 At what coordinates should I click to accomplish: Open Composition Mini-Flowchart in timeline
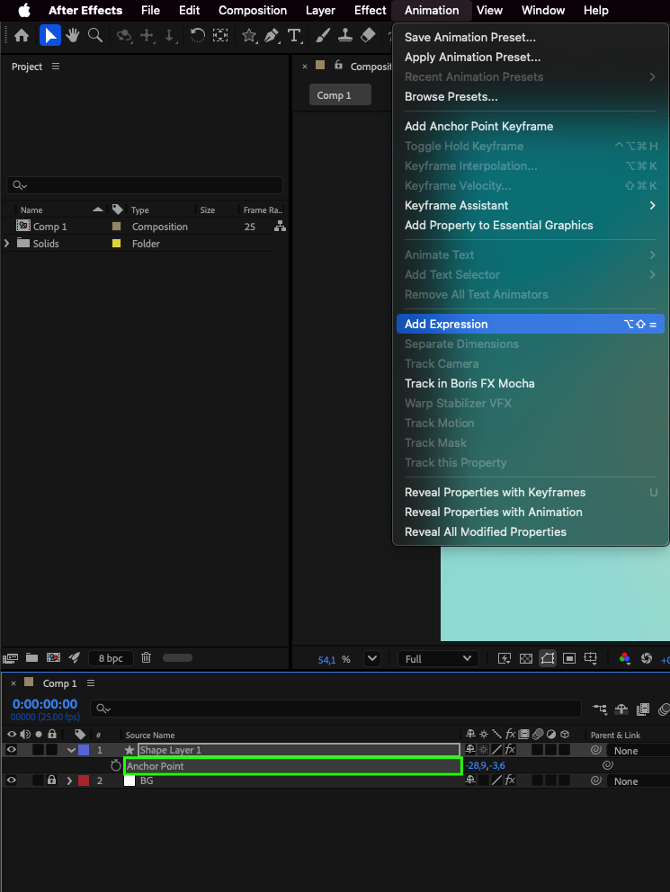pyautogui.click(x=600, y=709)
